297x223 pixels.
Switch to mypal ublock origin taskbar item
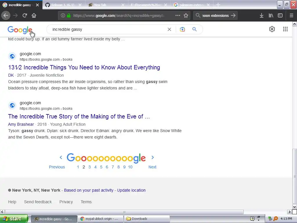tap(101, 219)
